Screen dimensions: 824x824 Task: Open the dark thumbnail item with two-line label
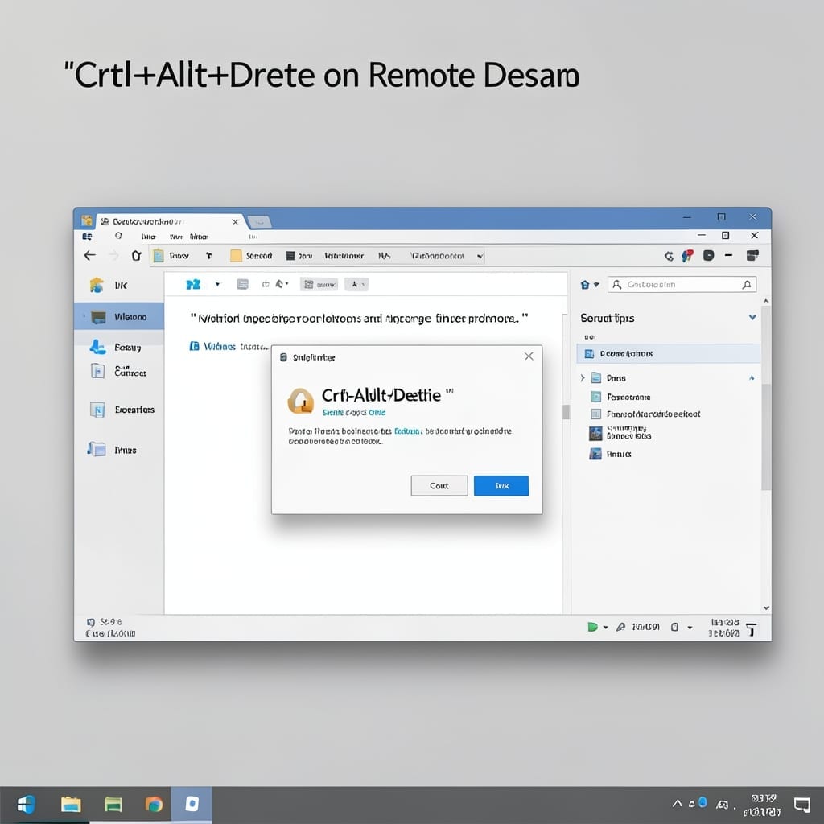(620, 432)
